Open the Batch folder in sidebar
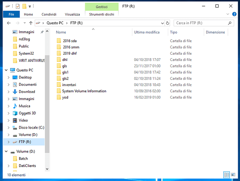Screen dimensions: 240x181 [23, 159]
